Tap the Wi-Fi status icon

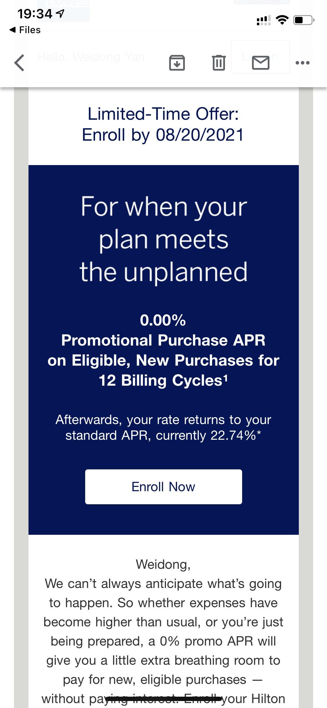click(282, 20)
